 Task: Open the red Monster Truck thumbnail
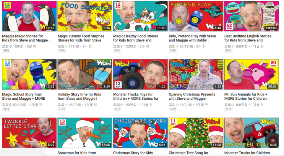[x=252, y=133]
